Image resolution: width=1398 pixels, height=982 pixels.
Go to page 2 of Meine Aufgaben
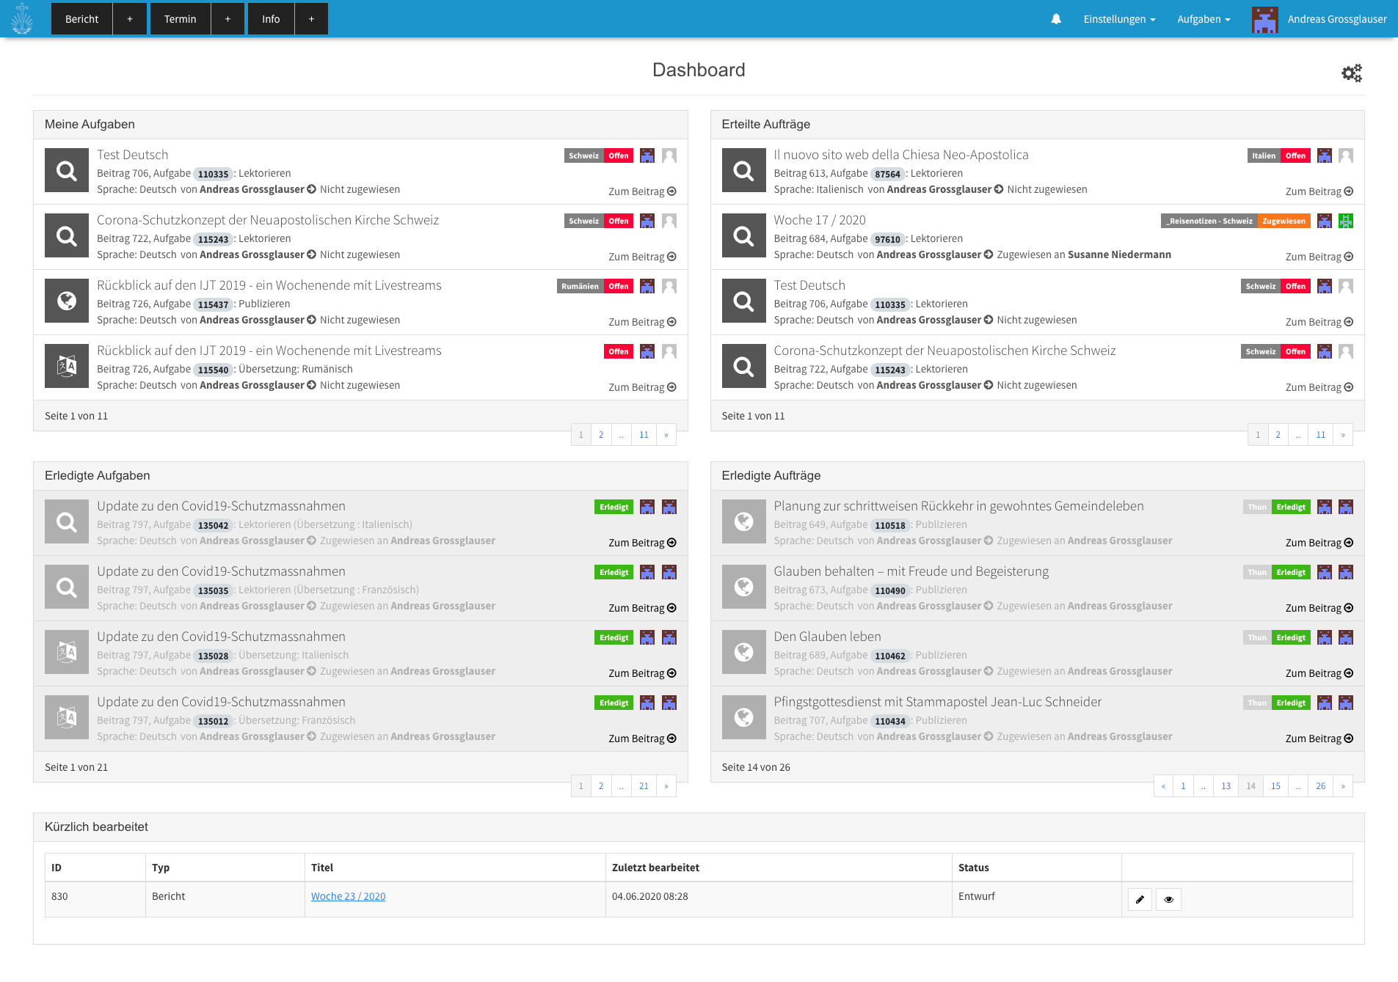click(601, 434)
